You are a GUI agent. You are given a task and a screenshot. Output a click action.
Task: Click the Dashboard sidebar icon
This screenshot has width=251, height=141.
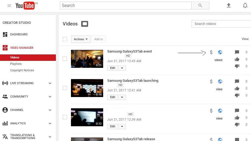point(5,34)
